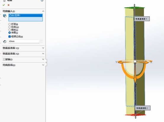Click the 40mm stretch distance field
164x122 pixels.
click(24, 41)
